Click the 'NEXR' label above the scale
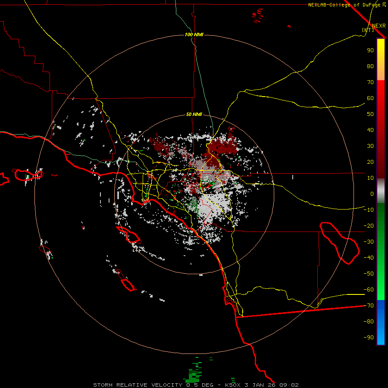Image resolution: width=388 pixels, height=388 pixels. click(379, 26)
